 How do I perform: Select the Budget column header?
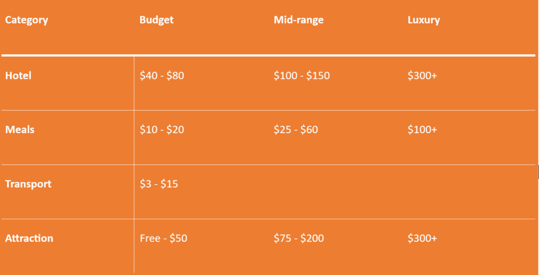[156, 21]
